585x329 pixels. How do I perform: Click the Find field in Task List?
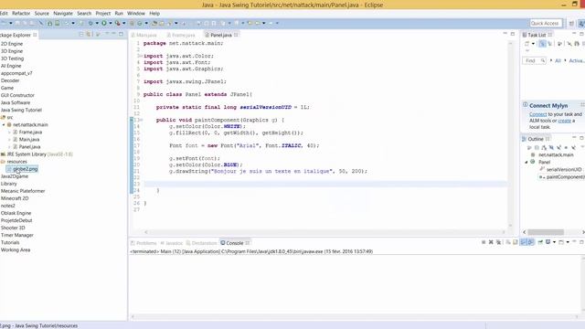[534, 60]
